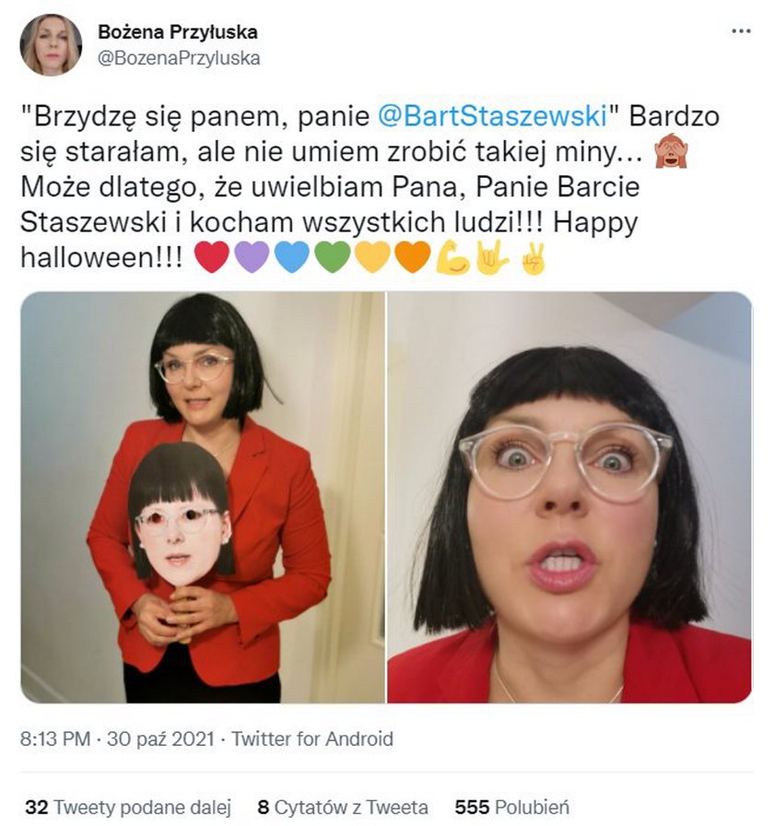The height and width of the screenshot is (826, 774).
Task: Click the flexed biceps emoji
Action: (453, 257)
